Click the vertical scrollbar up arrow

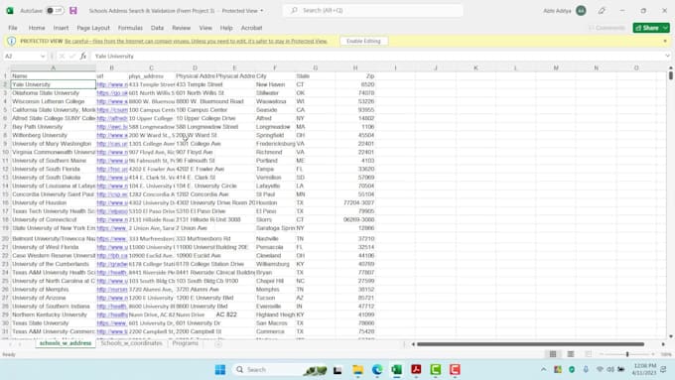click(671, 68)
